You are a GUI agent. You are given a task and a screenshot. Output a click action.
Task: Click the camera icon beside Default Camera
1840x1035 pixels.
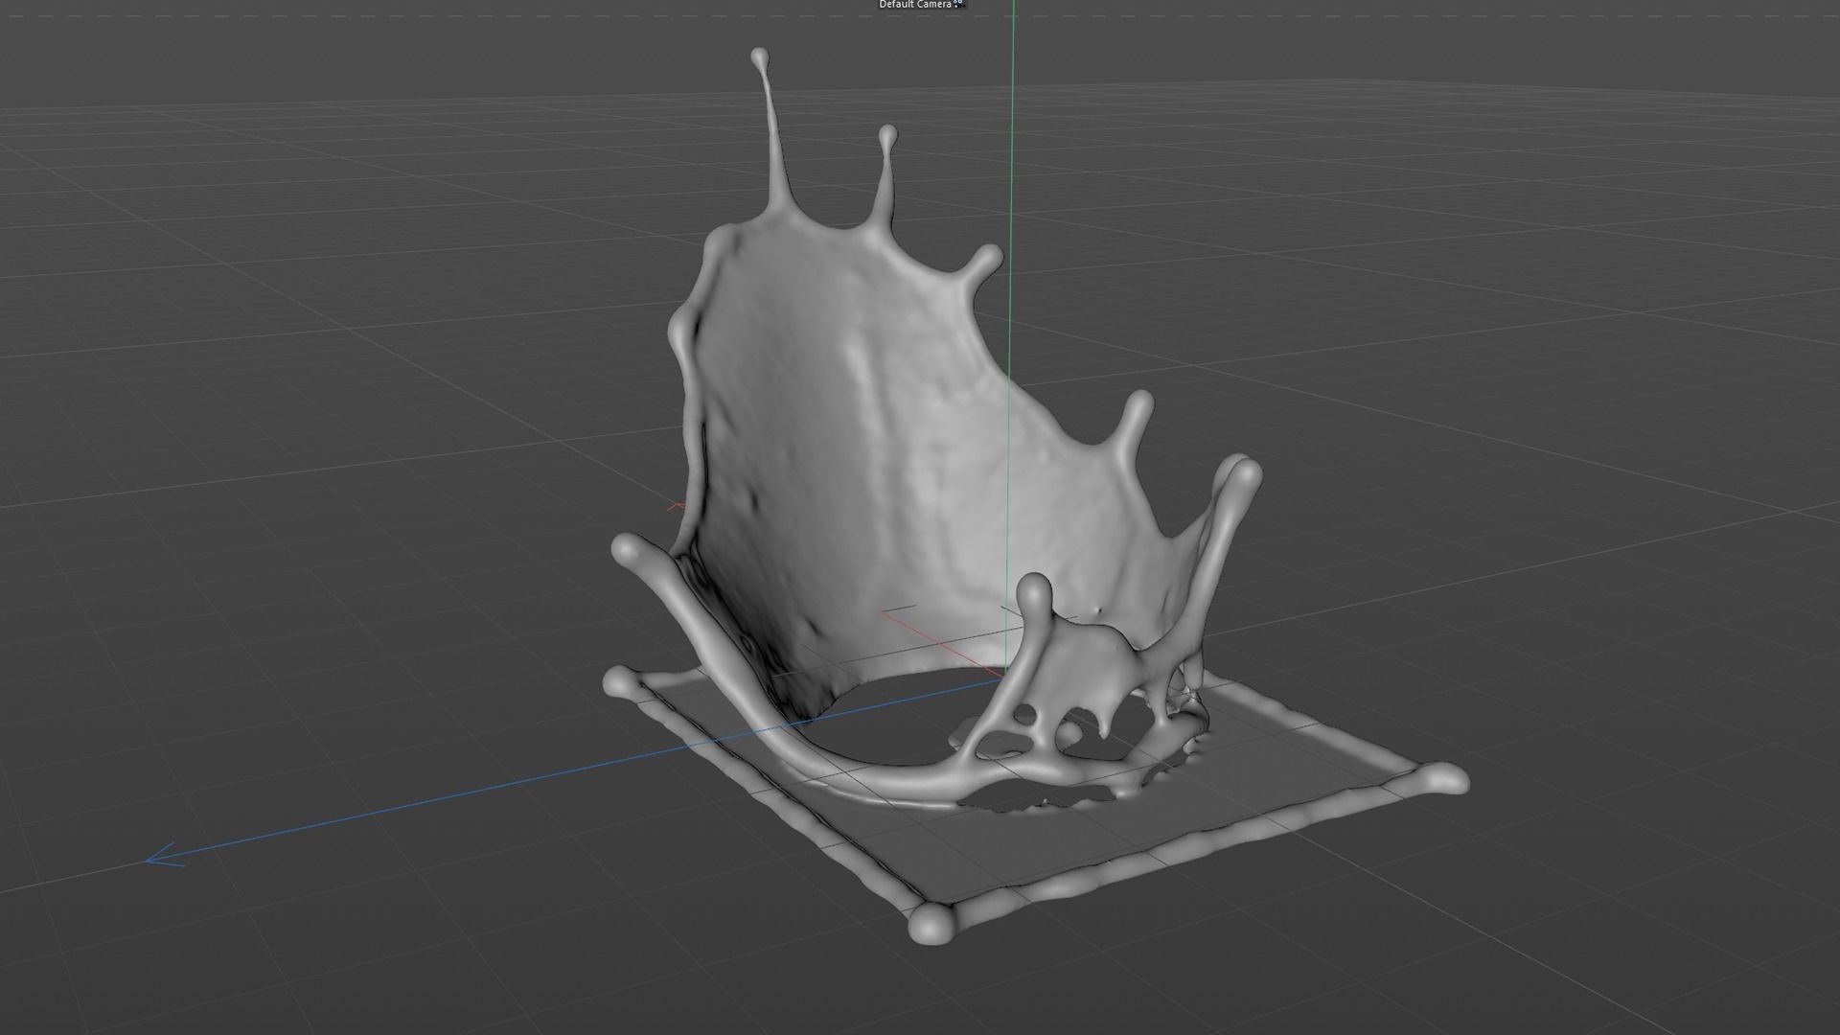(959, 5)
